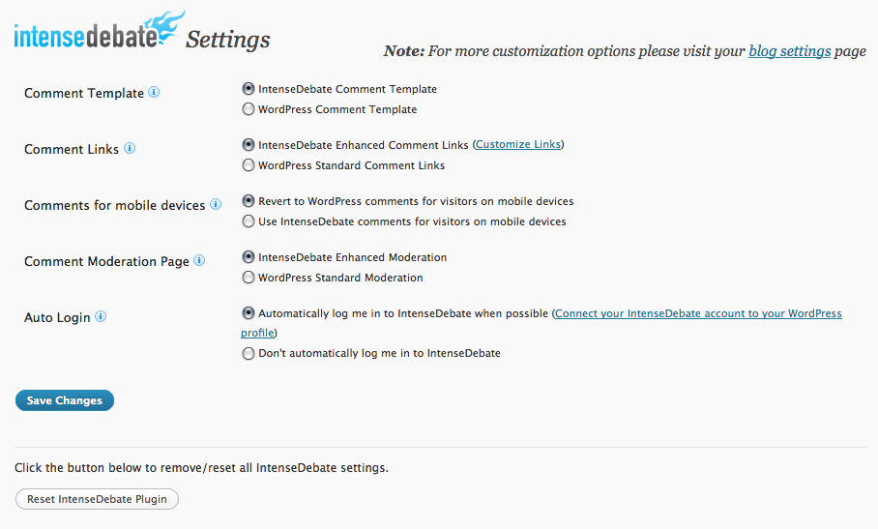Select Revert to WordPress comments for mobile
Image resolution: width=878 pixels, height=529 pixels.
(x=249, y=201)
